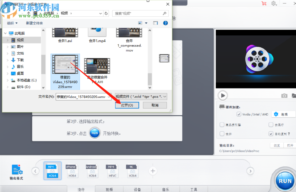Open hardware acceleration options gear button
The width and height of the screenshot is (296, 192).
click(x=283, y=114)
